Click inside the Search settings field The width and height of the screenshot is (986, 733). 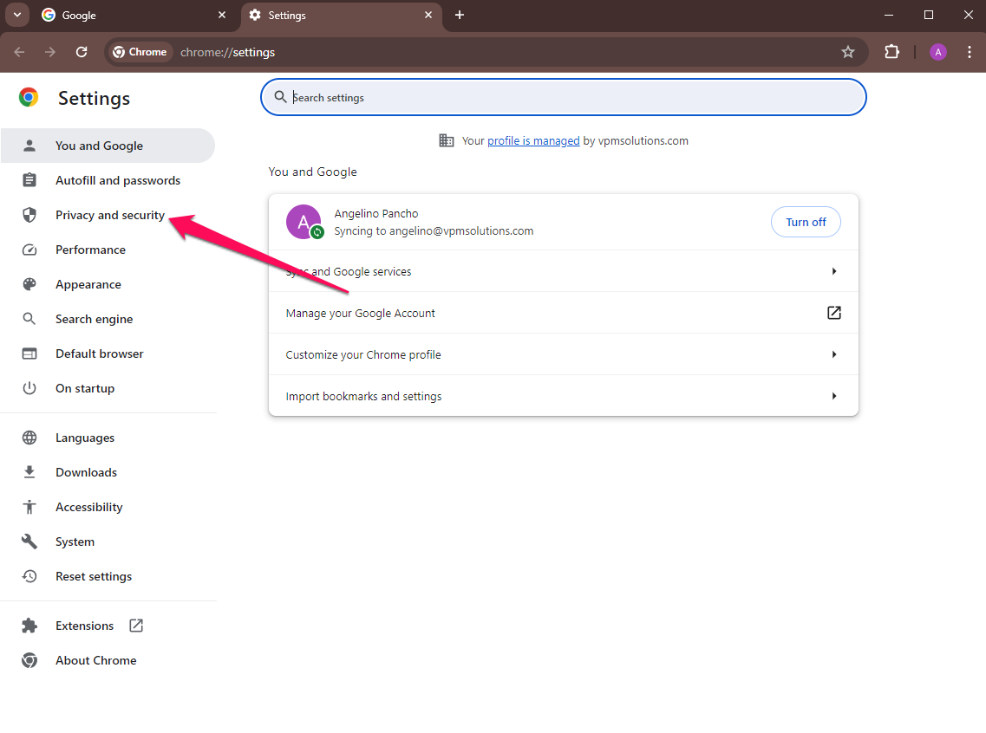click(x=564, y=97)
